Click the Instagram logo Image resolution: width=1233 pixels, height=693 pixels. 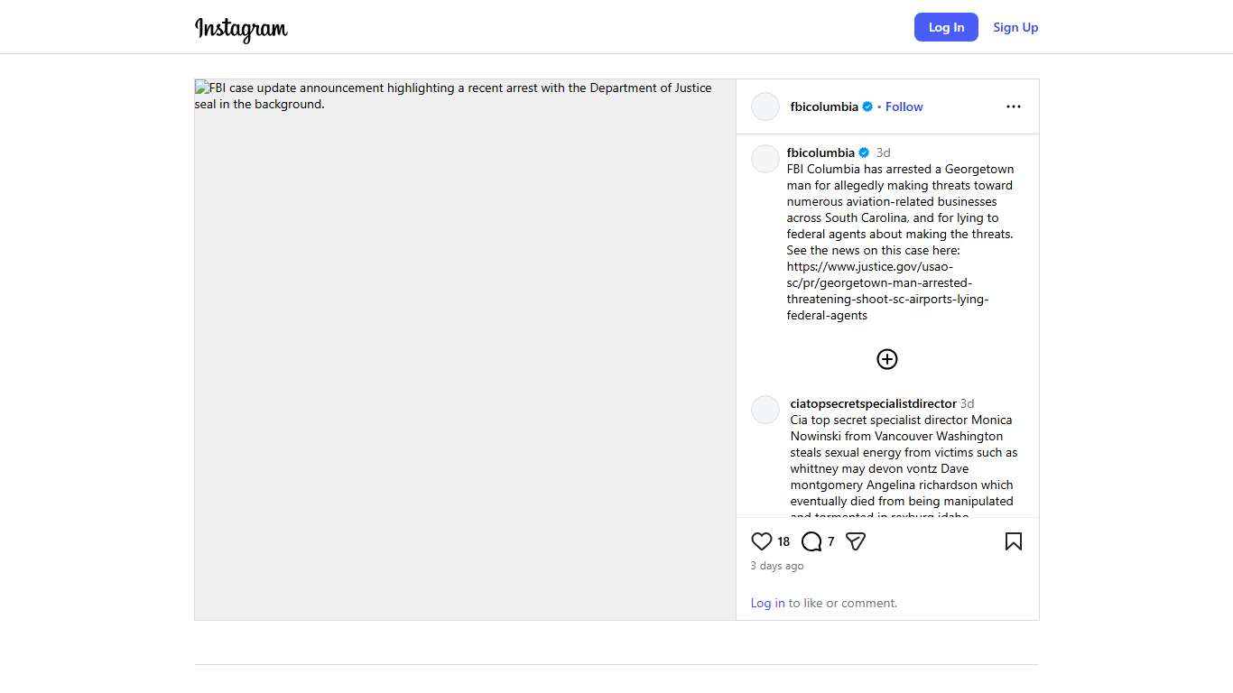click(x=241, y=28)
